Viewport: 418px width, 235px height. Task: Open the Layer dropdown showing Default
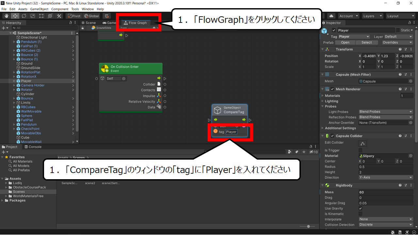[x=398, y=37]
